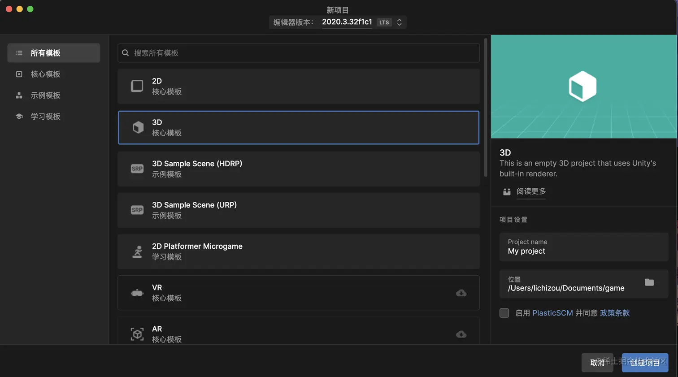Click the 3D template preview image
Screen dimensions: 678x377
click(x=584, y=87)
